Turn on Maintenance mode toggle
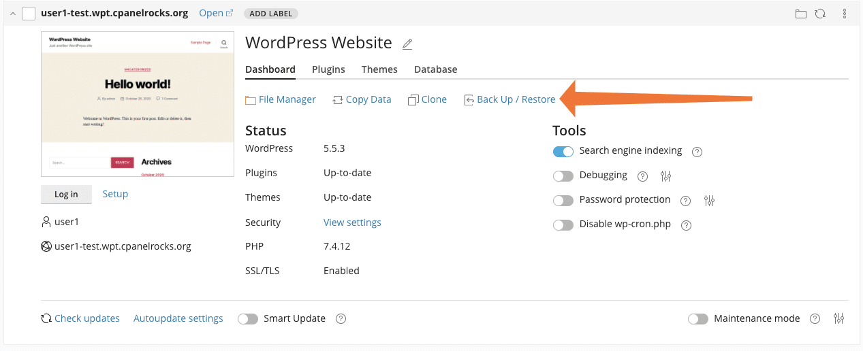The width and height of the screenshot is (863, 351). [698, 319]
